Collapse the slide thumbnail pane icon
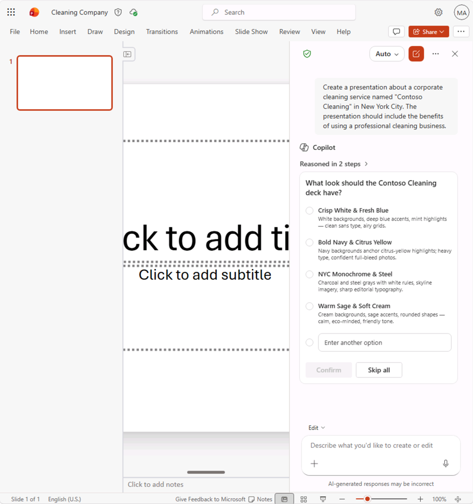Viewport: 473px width, 504px height. [x=128, y=54]
